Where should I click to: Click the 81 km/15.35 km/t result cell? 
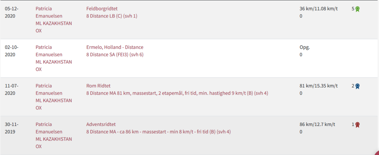click(x=319, y=86)
